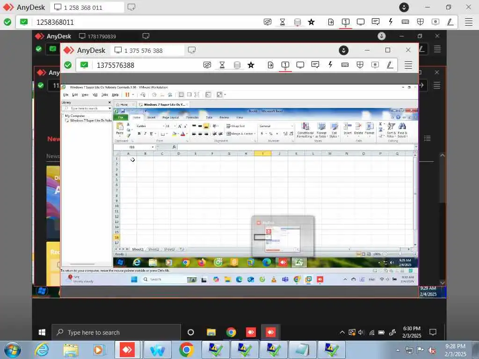Click keyboard icon in the outermost AnyDesk toolbar
This screenshot has width=479, height=359.
[x=406, y=22]
